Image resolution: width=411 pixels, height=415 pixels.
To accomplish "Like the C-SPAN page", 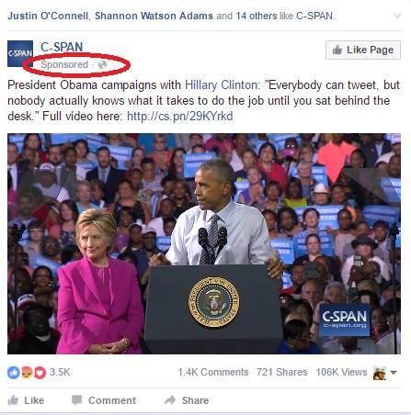I will point(363,50).
